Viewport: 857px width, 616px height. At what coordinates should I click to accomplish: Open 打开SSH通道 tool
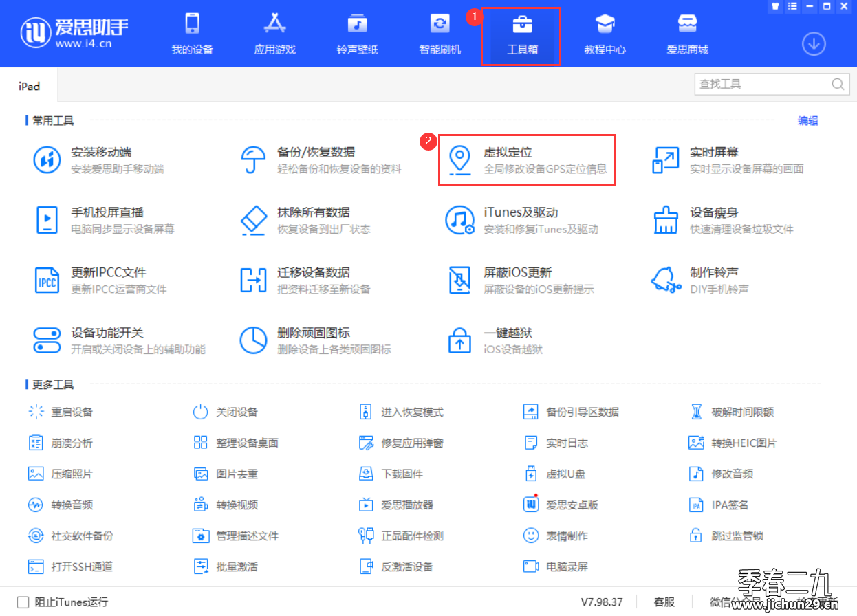coord(70,566)
